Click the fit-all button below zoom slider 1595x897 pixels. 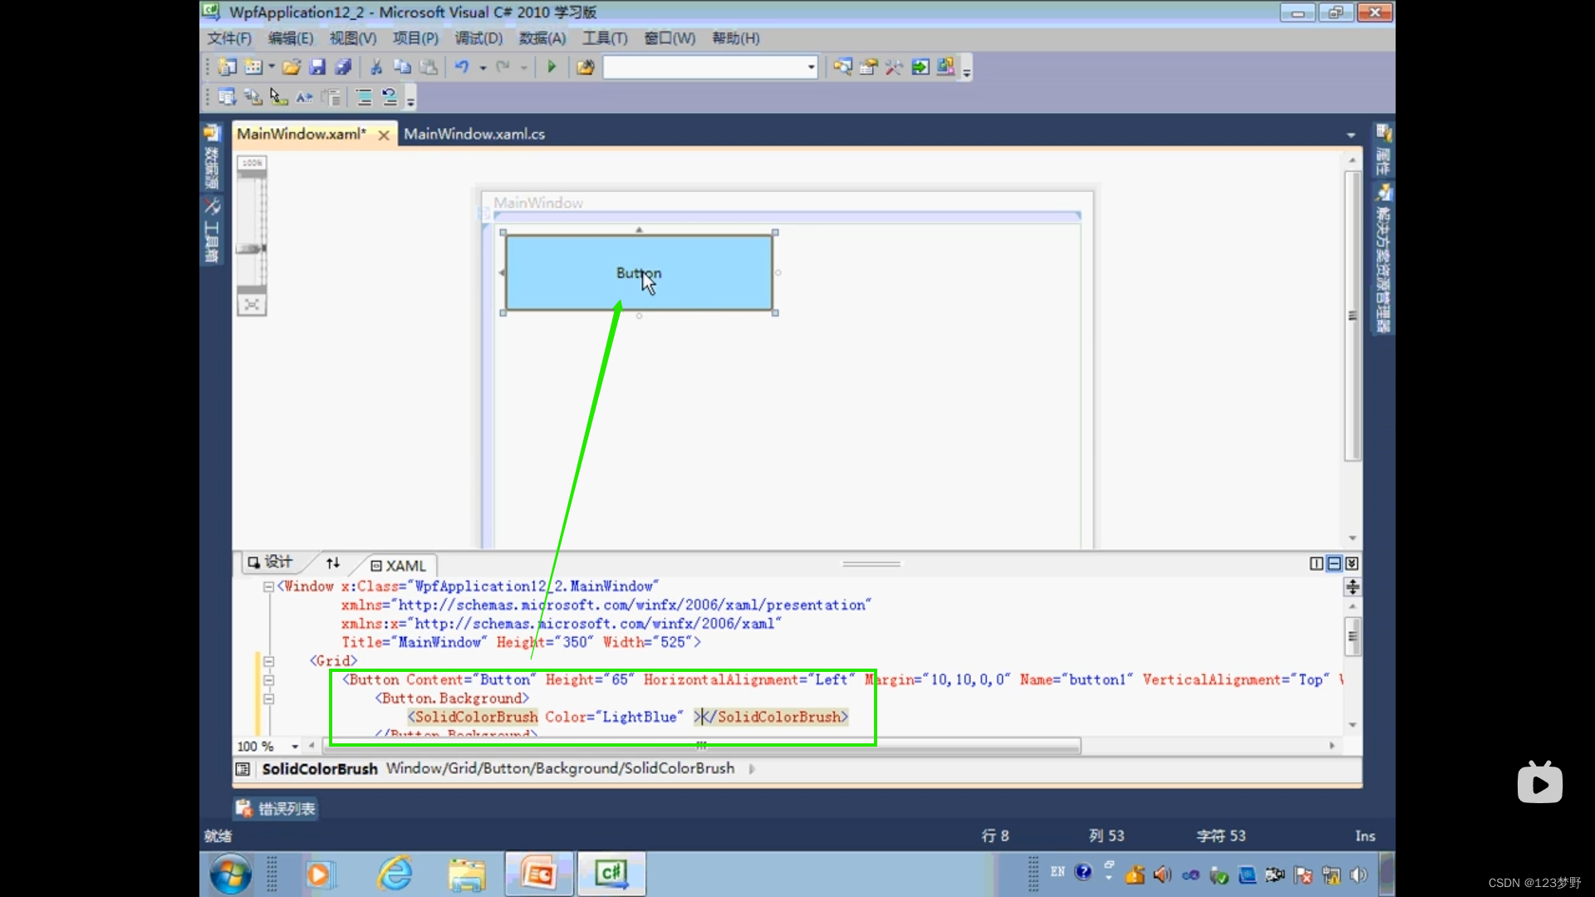(251, 305)
